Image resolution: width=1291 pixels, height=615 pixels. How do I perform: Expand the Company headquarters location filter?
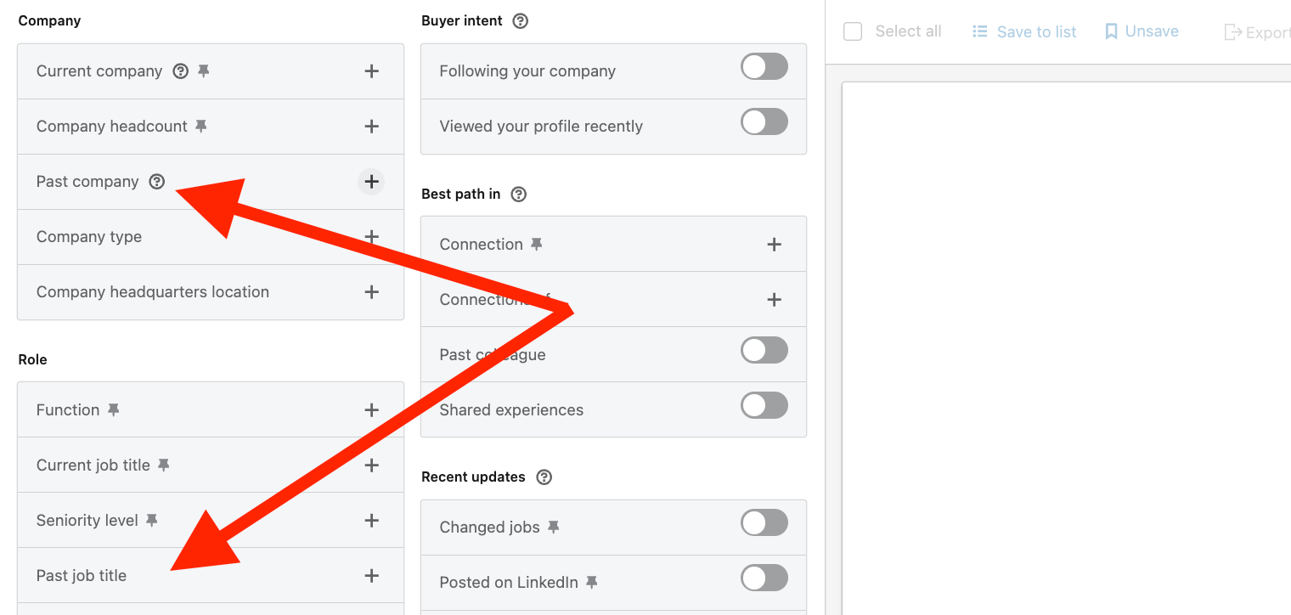371,291
